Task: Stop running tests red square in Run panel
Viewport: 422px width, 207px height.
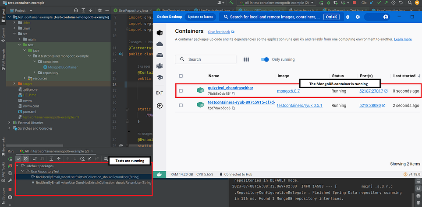Action: (x=10, y=190)
